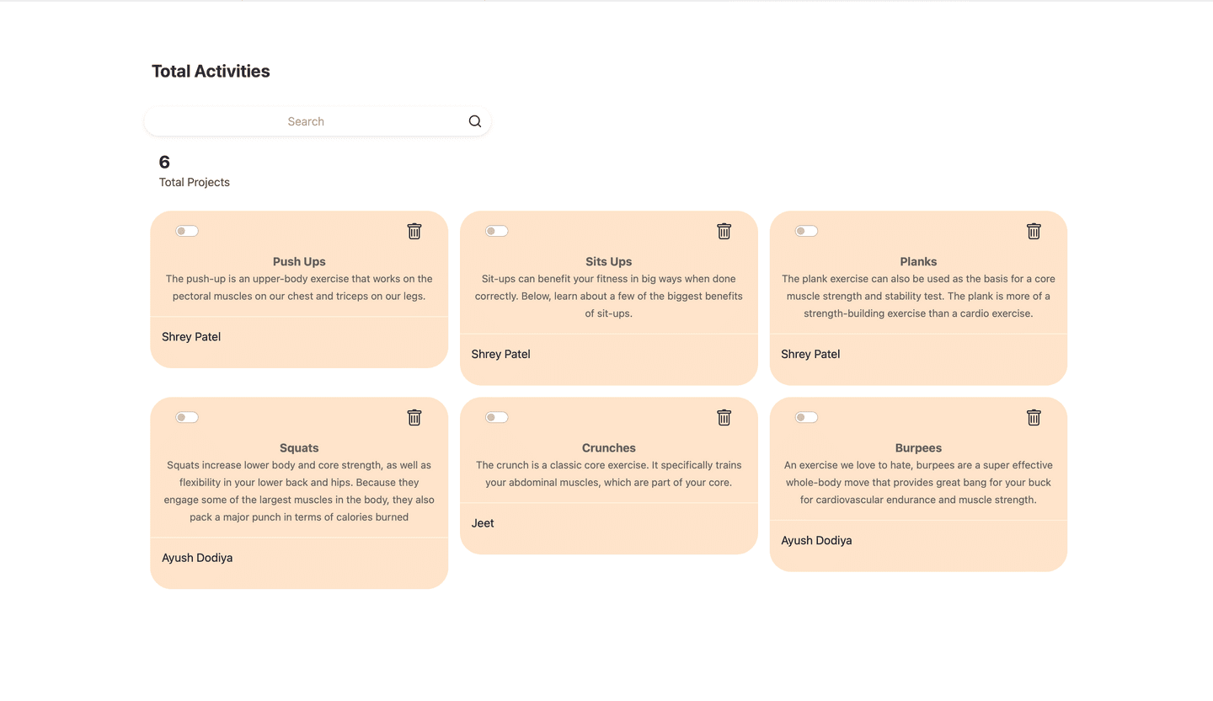Select the Planks title
This screenshot has width=1213, height=701.
point(918,261)
